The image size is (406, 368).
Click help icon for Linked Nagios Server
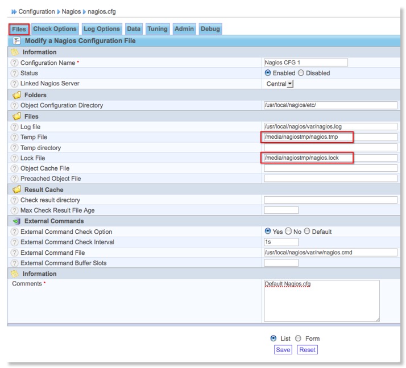(x=14, y=84)
